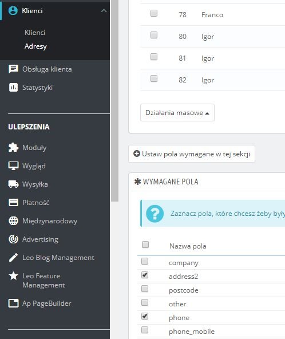285x339 pixels.
Task: Click Ustaw pola wymagane w tej sekcji button
Action: coord(192,153)
